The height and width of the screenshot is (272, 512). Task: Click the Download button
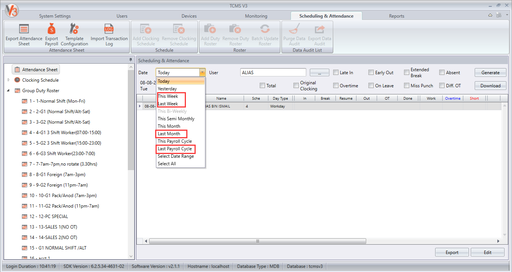click(490, 86)
